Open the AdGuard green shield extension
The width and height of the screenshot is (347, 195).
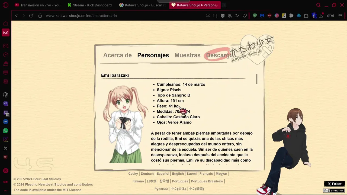pos(255,16)
